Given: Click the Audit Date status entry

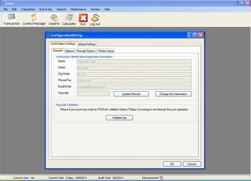Looking at the screenshot, I should [111, 178].
